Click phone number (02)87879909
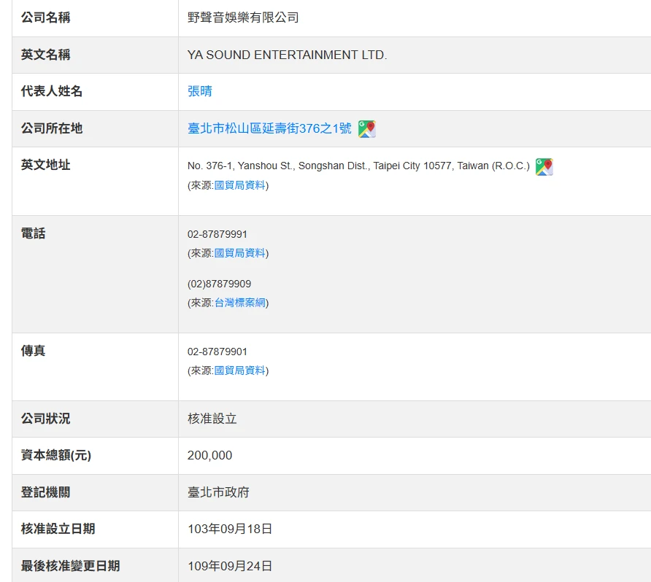 [219, 284]
